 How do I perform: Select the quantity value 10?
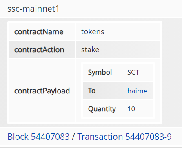tap(131, 109)
